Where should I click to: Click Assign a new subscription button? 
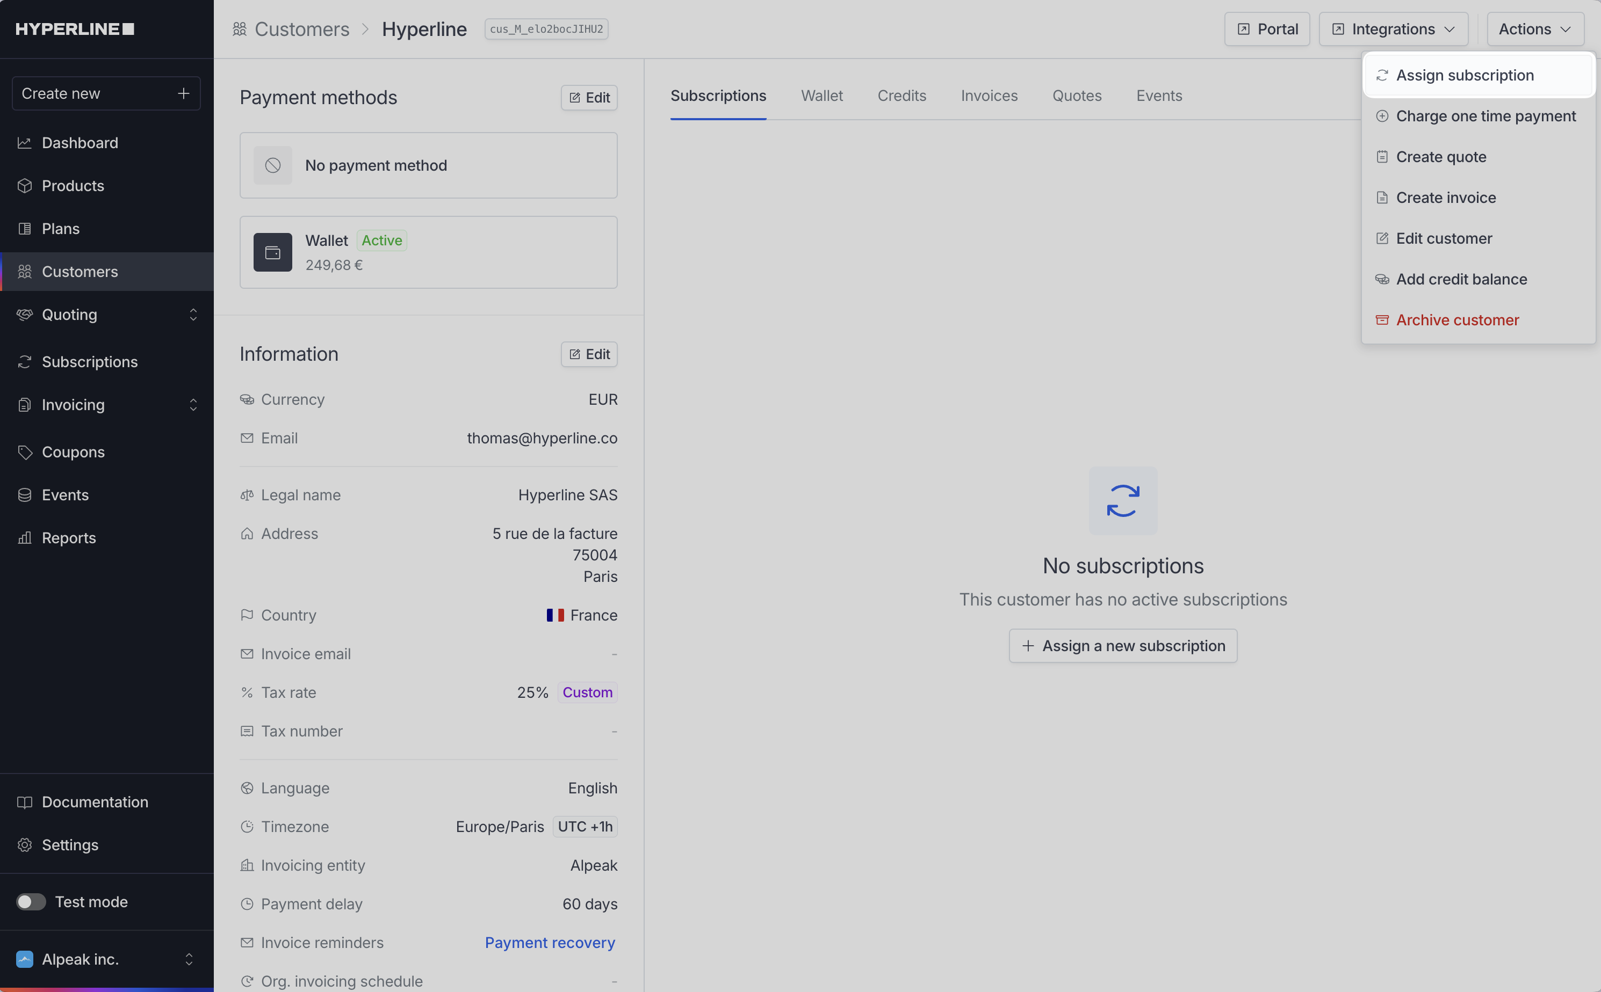click(1122, 646)
